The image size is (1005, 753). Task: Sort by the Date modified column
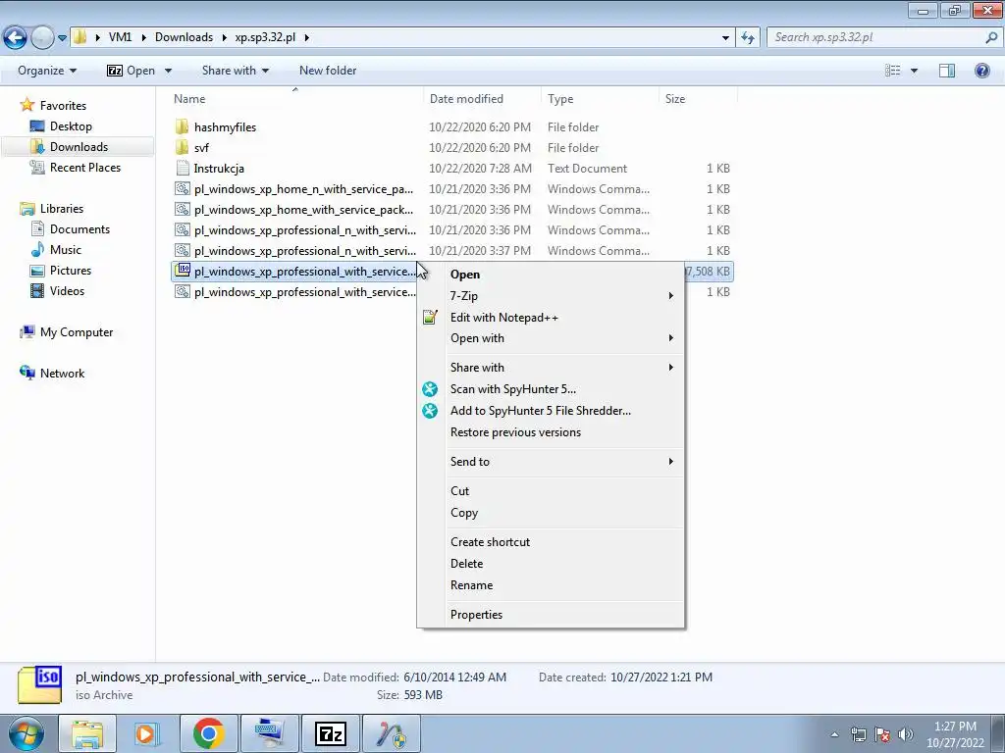tap(482, 99)
